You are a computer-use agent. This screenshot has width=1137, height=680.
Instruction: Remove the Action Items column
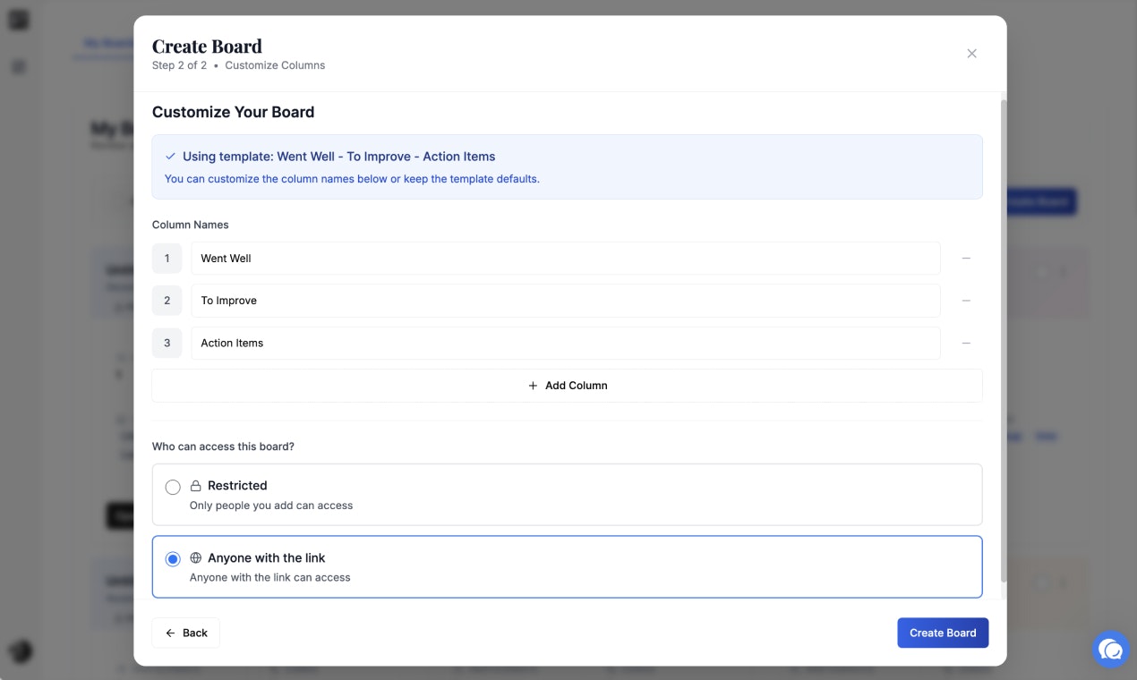click(x=966, y=343)
